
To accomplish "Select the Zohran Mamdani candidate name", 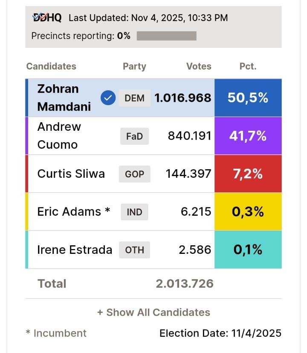I will pyautogui.click(x=64, y=97).
